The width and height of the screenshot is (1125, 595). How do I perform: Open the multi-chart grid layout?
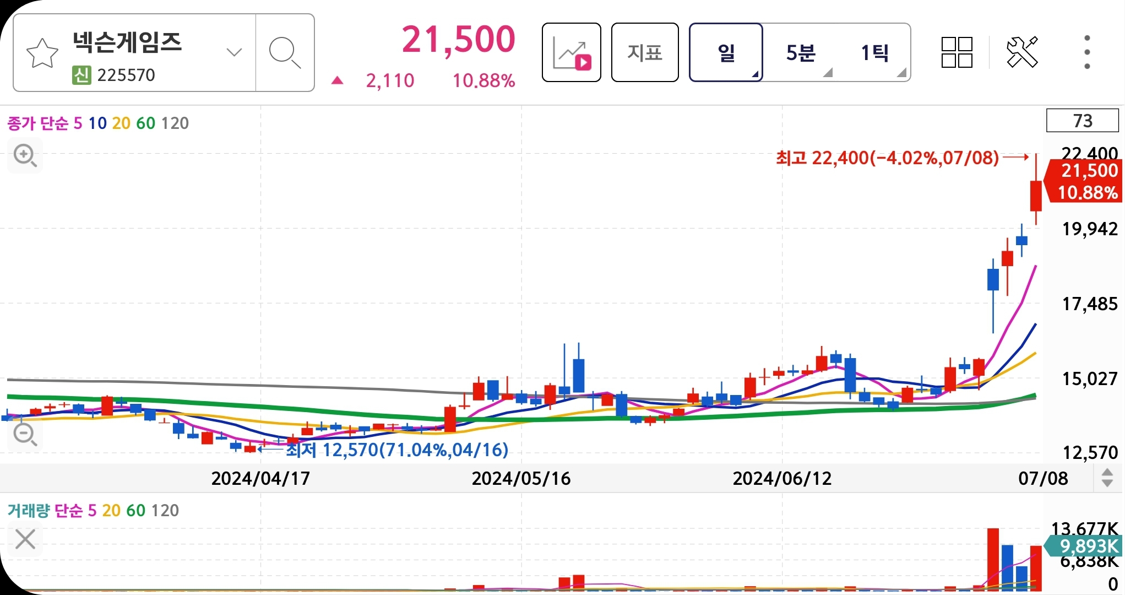point(956,53)
